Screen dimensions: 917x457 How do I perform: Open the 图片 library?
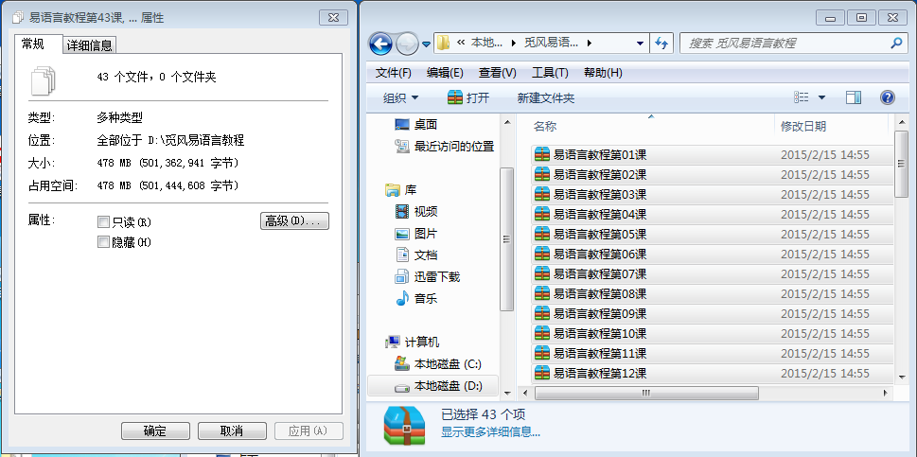pyautogui.click(x=426, y=233)
